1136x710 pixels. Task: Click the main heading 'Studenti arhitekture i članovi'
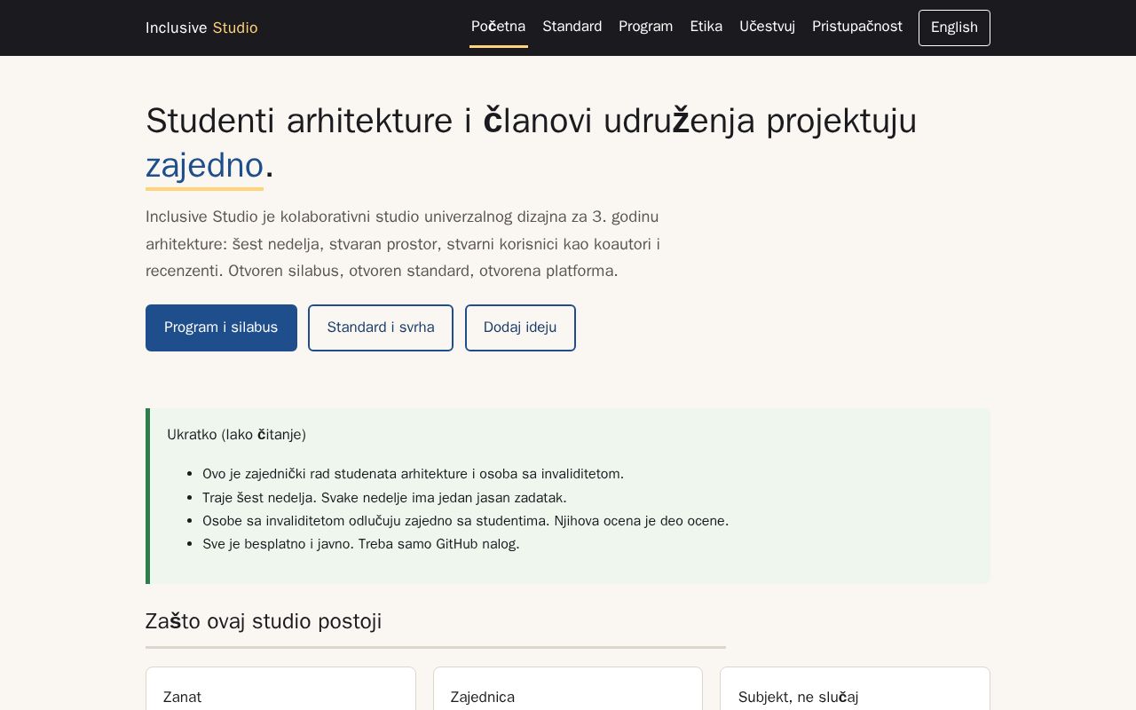(x=532, y=143)
